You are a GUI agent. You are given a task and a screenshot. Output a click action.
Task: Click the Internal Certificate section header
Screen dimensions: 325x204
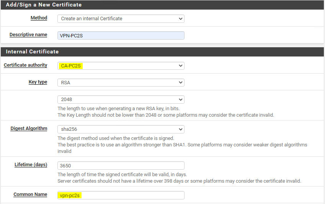pyautogui.click(x=162, y=51)
